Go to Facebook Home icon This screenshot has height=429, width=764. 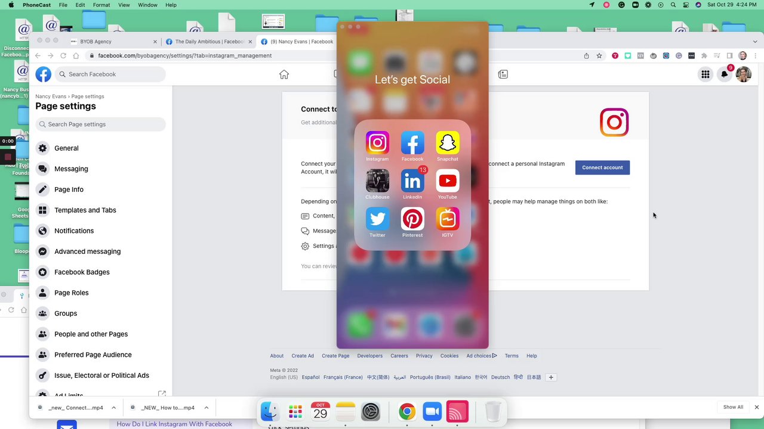click(x=284, y=74)
